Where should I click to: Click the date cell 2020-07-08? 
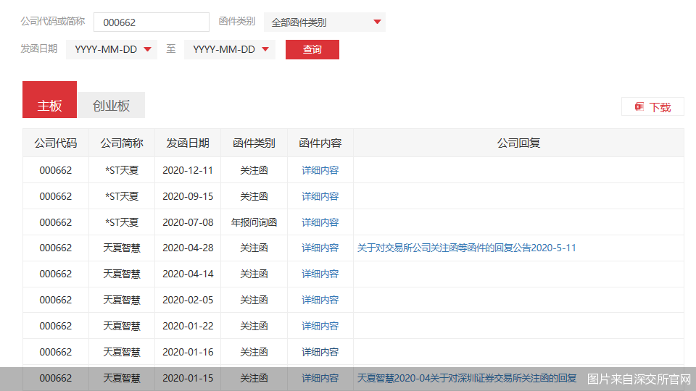[188, 222]
